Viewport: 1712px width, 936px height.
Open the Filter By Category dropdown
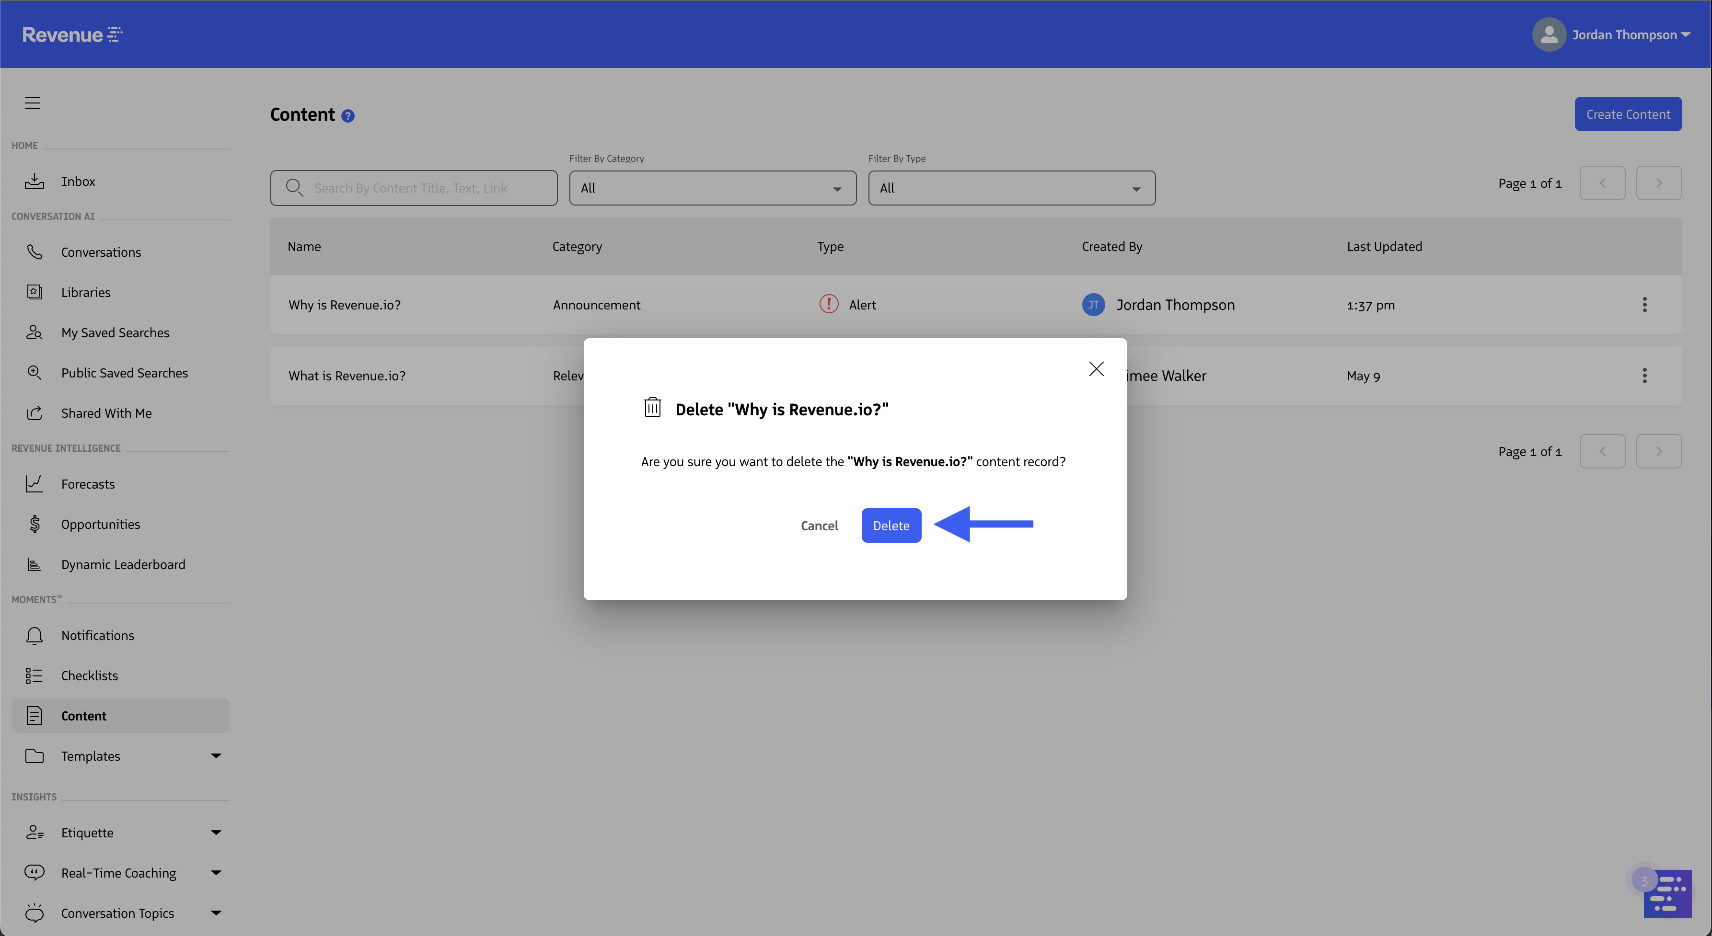point(712,188)
